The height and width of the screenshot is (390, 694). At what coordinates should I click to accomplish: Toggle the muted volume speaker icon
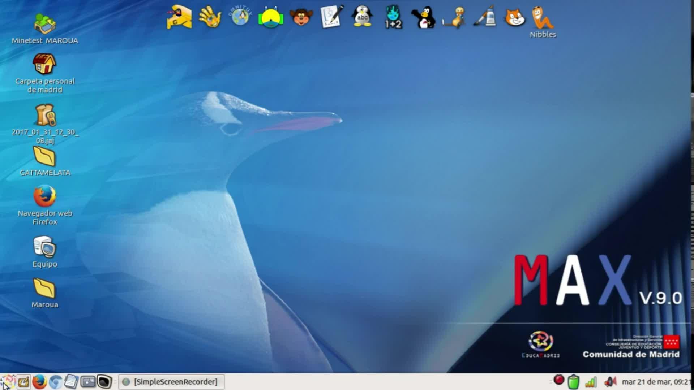point(610,382)
